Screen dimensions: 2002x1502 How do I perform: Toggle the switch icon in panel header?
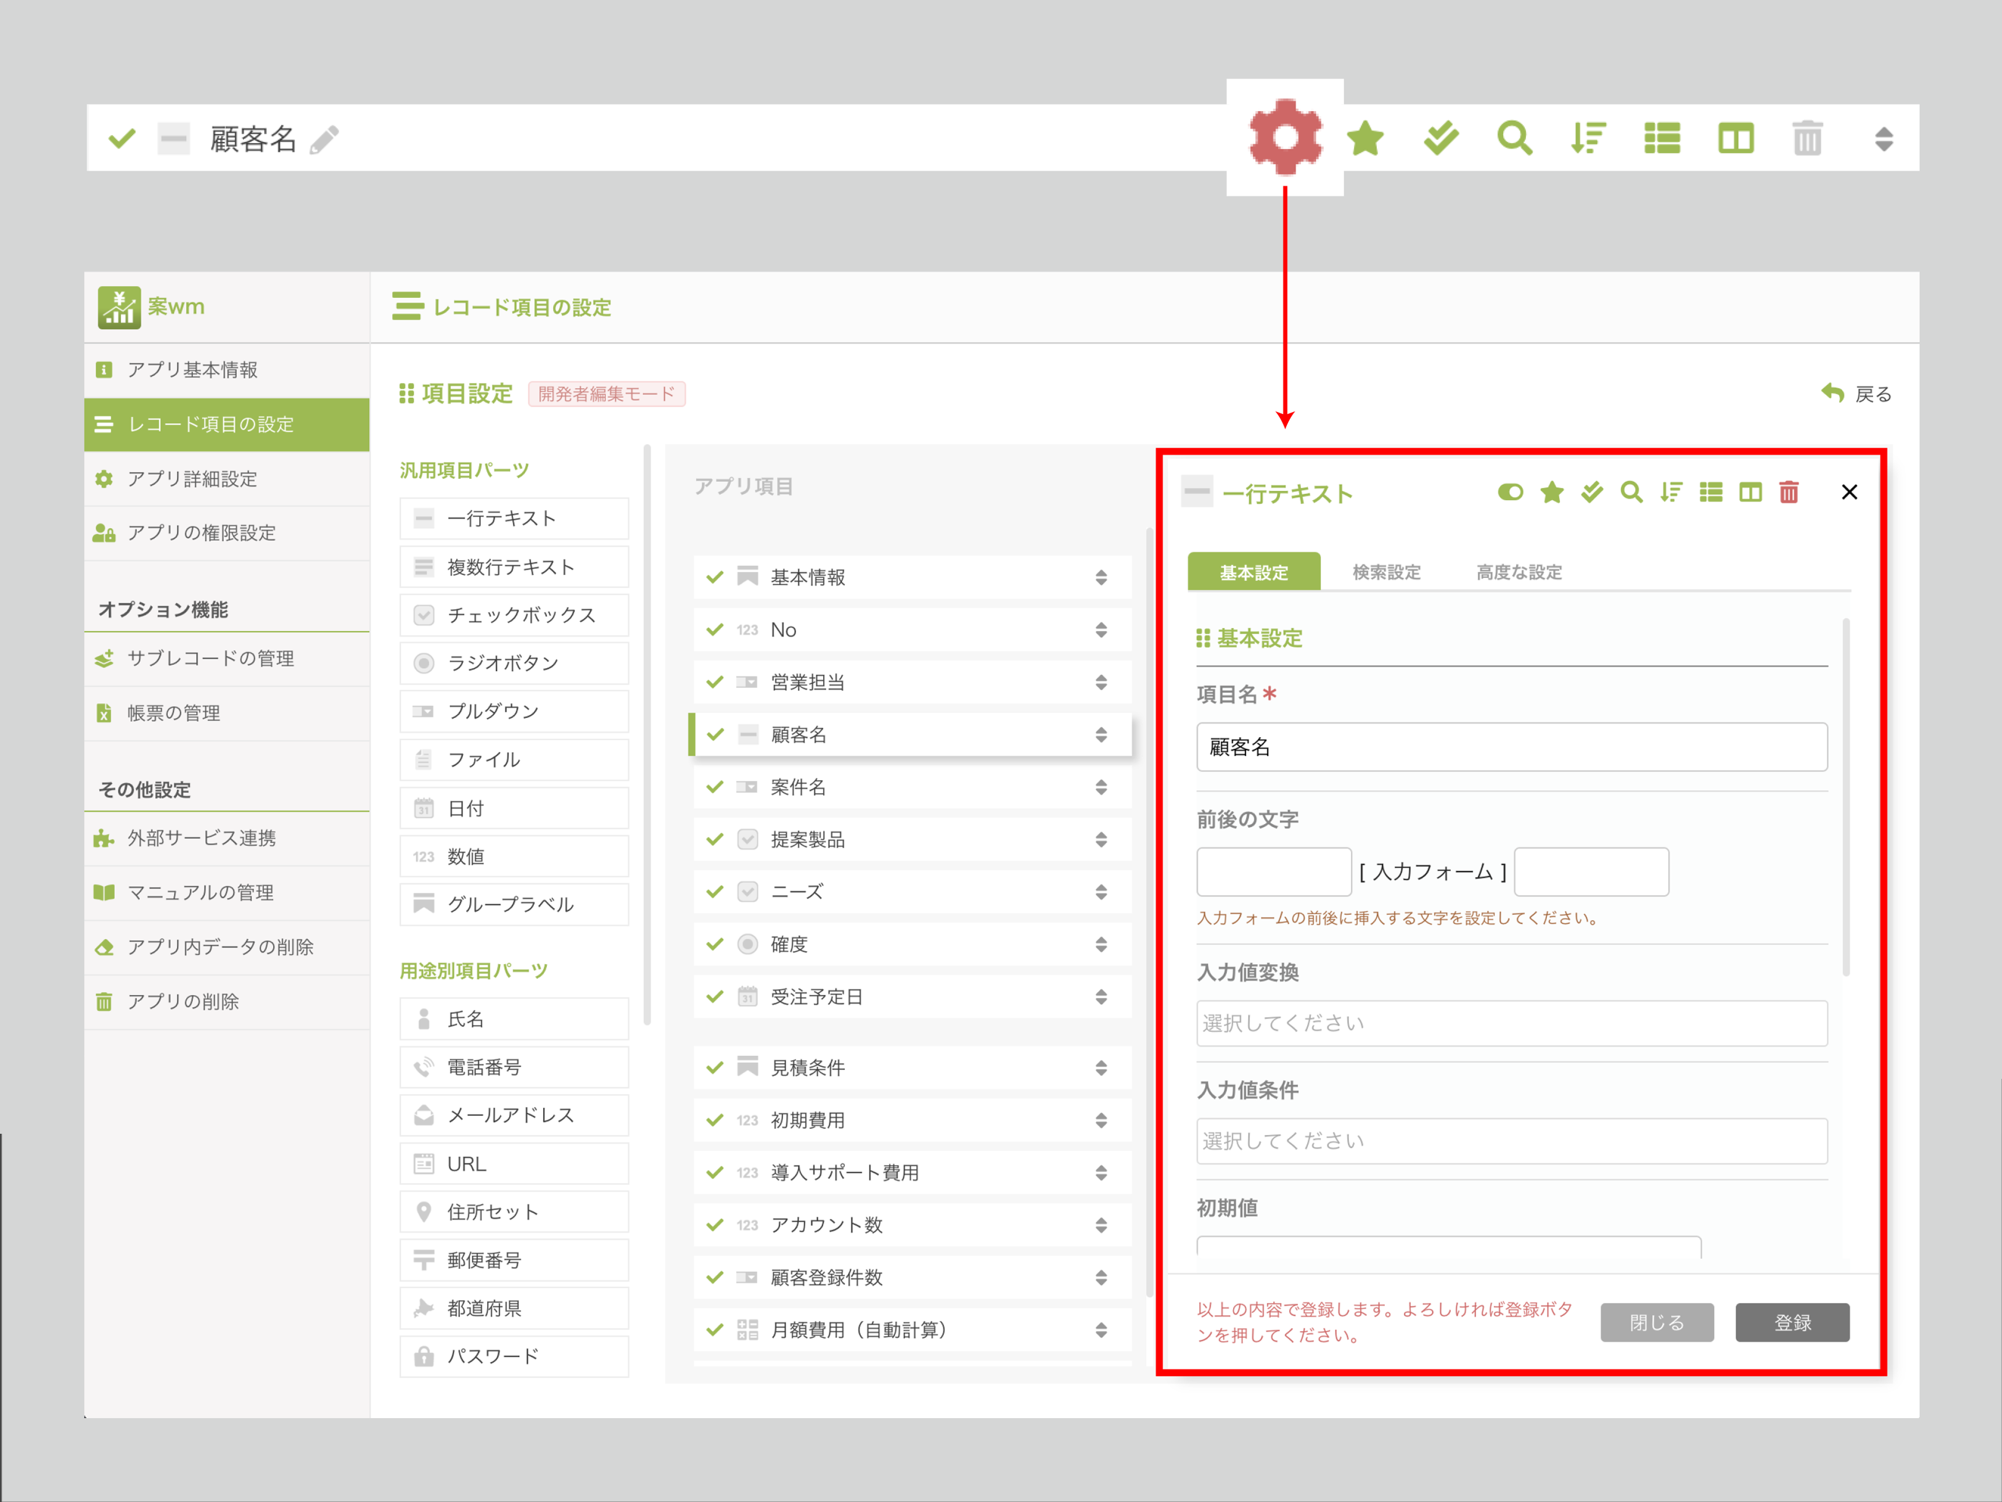pos(1511,492)
